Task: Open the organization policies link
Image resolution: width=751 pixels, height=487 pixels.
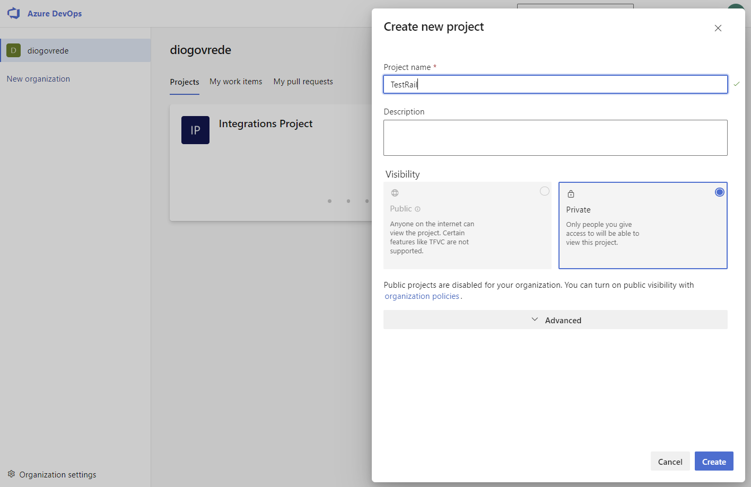Action: pyautogui.click(x=422, y=296)
